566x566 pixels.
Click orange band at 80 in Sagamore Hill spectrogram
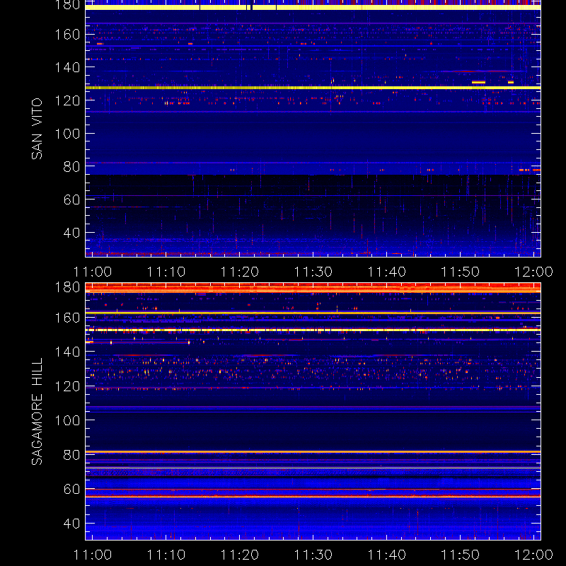[x=313, y=451]
